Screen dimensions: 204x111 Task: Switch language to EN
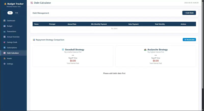pos(10,13)
